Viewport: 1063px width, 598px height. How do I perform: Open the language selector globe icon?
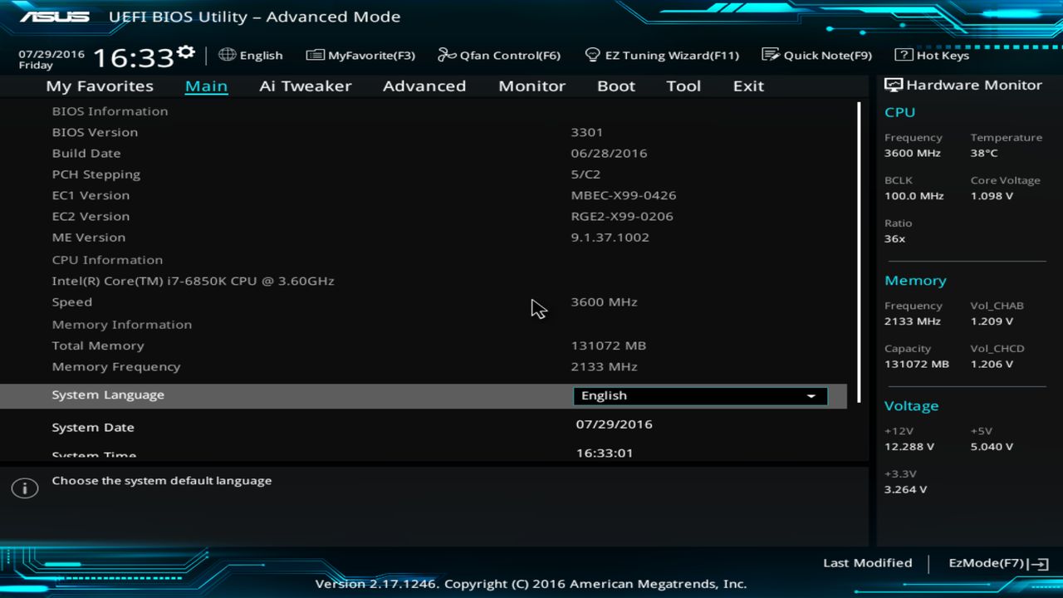227,55
